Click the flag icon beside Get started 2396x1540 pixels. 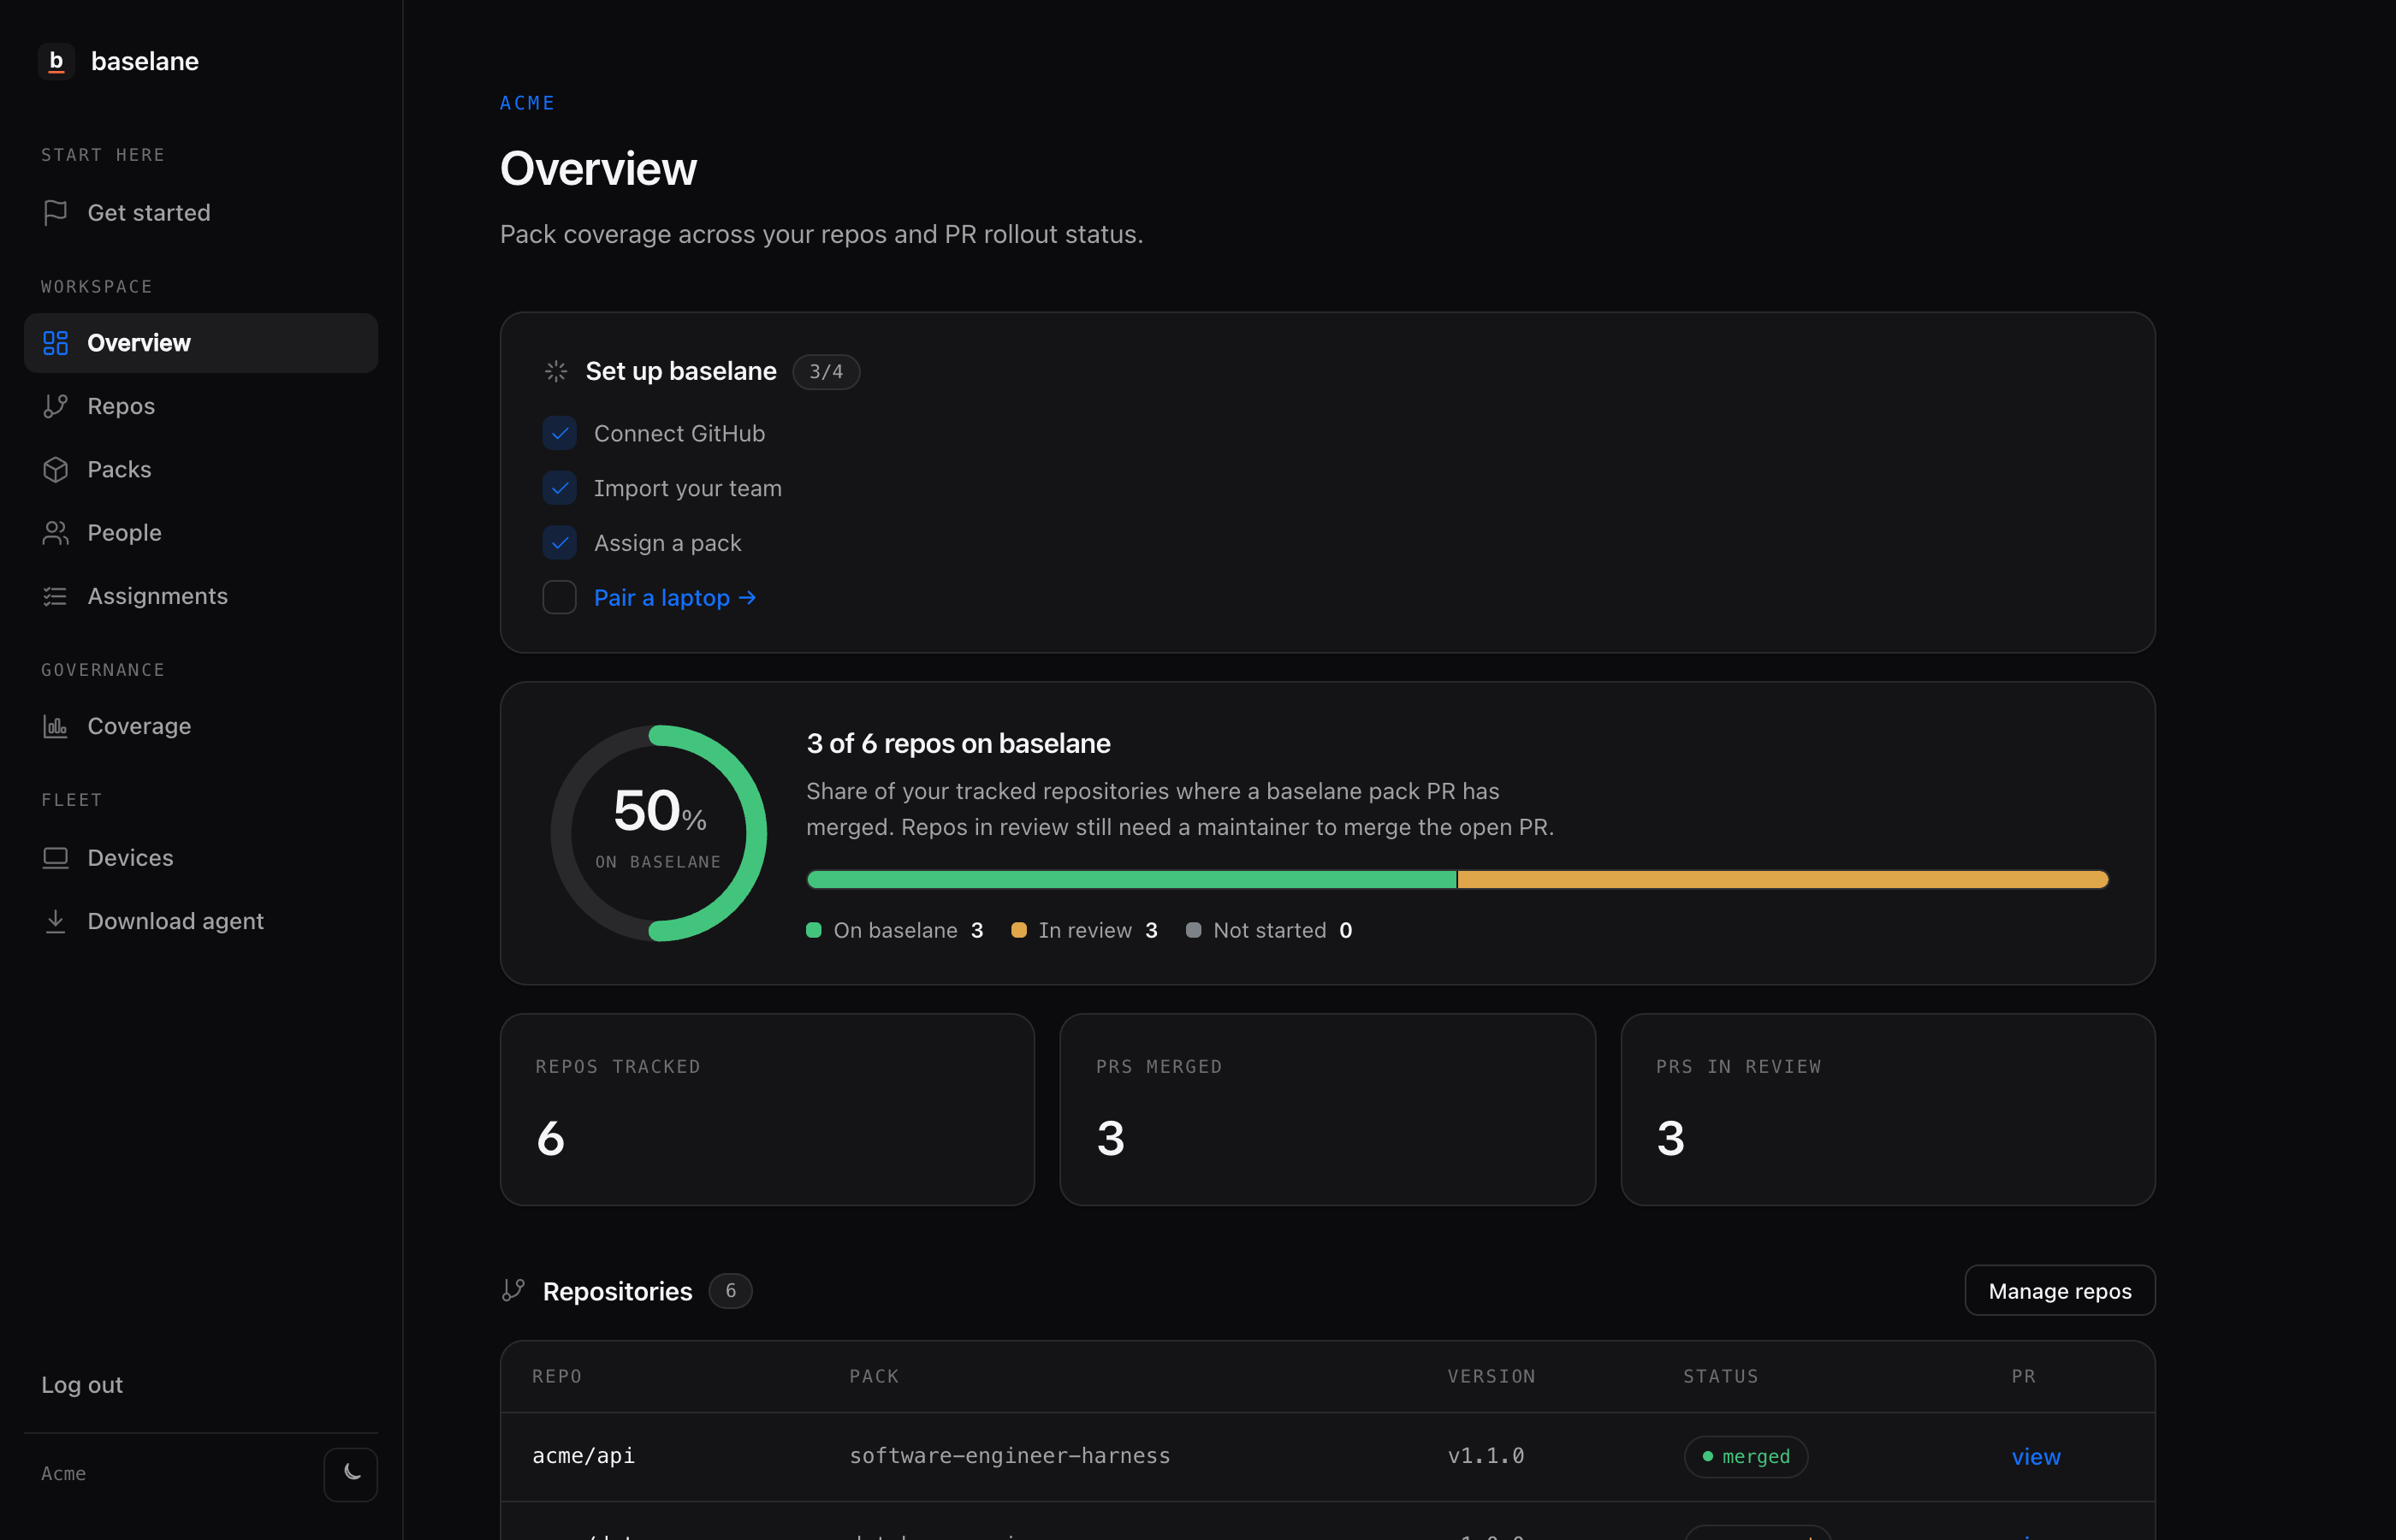55,213
